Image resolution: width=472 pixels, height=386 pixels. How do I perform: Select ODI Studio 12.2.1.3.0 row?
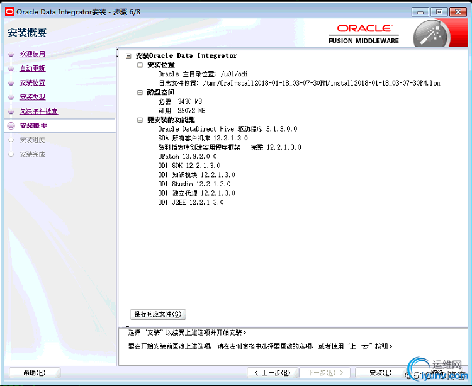pos(194,184)
